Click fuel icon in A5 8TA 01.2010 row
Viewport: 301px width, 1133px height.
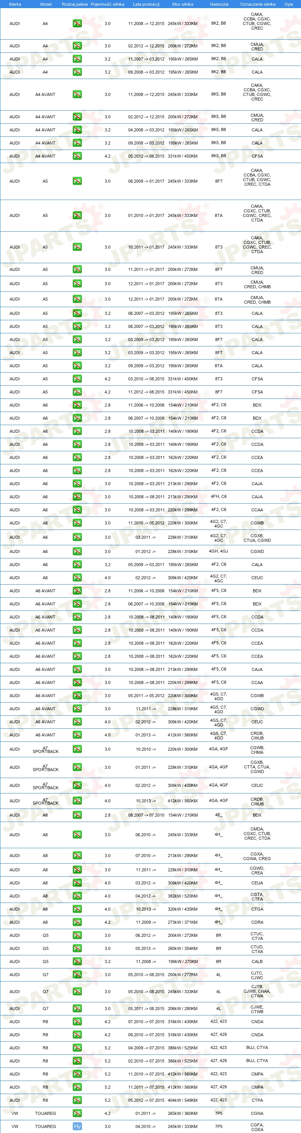77,215
